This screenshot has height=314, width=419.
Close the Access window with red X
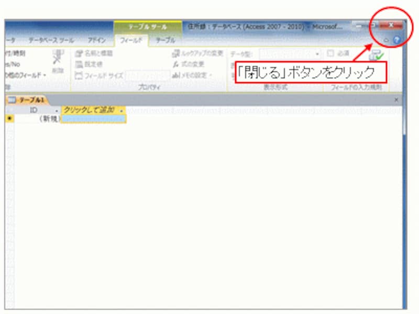tap(391, 25)
